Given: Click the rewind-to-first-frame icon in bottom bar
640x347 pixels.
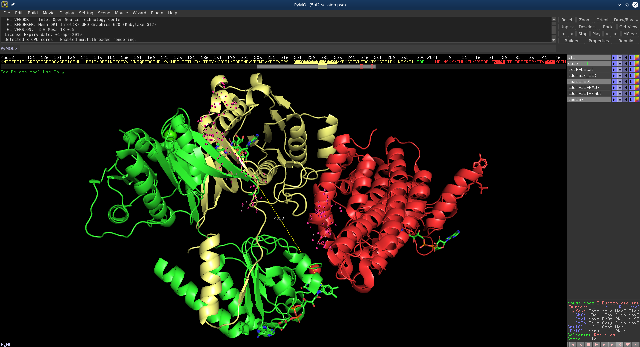Looking at the screenshot, I should coord(572,345).
